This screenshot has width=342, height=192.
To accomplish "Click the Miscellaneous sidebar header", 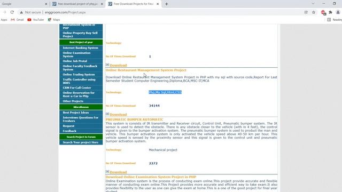I will coord(81,107).
